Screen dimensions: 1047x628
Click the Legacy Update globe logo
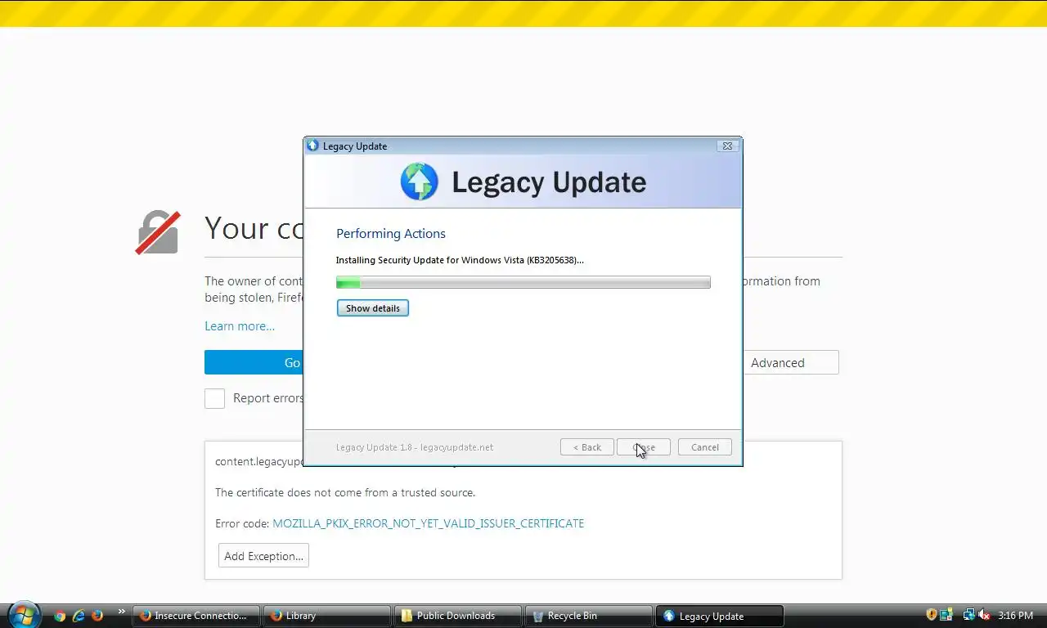point(420,182)
